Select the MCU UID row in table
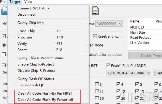 click(x=145, y=27)
